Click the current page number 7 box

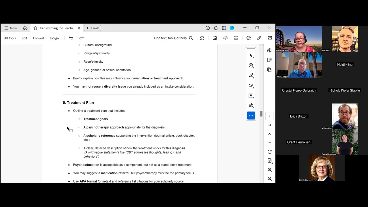coord(269,116)
